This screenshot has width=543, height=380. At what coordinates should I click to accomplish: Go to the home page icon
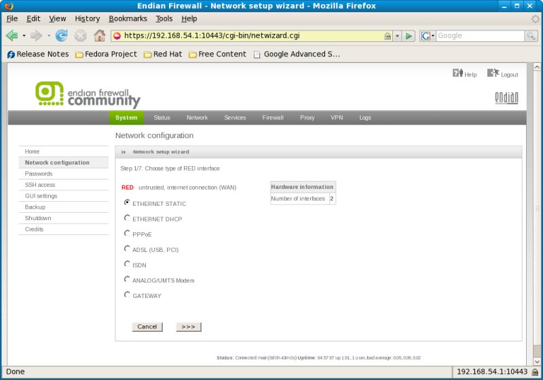[100, 35]
